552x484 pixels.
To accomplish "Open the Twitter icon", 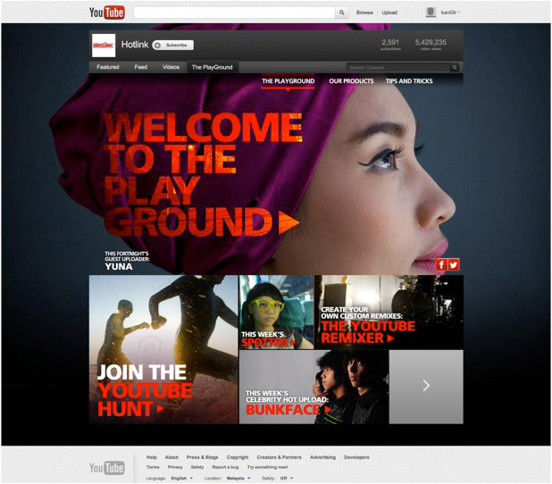I will tap(454, 264).
